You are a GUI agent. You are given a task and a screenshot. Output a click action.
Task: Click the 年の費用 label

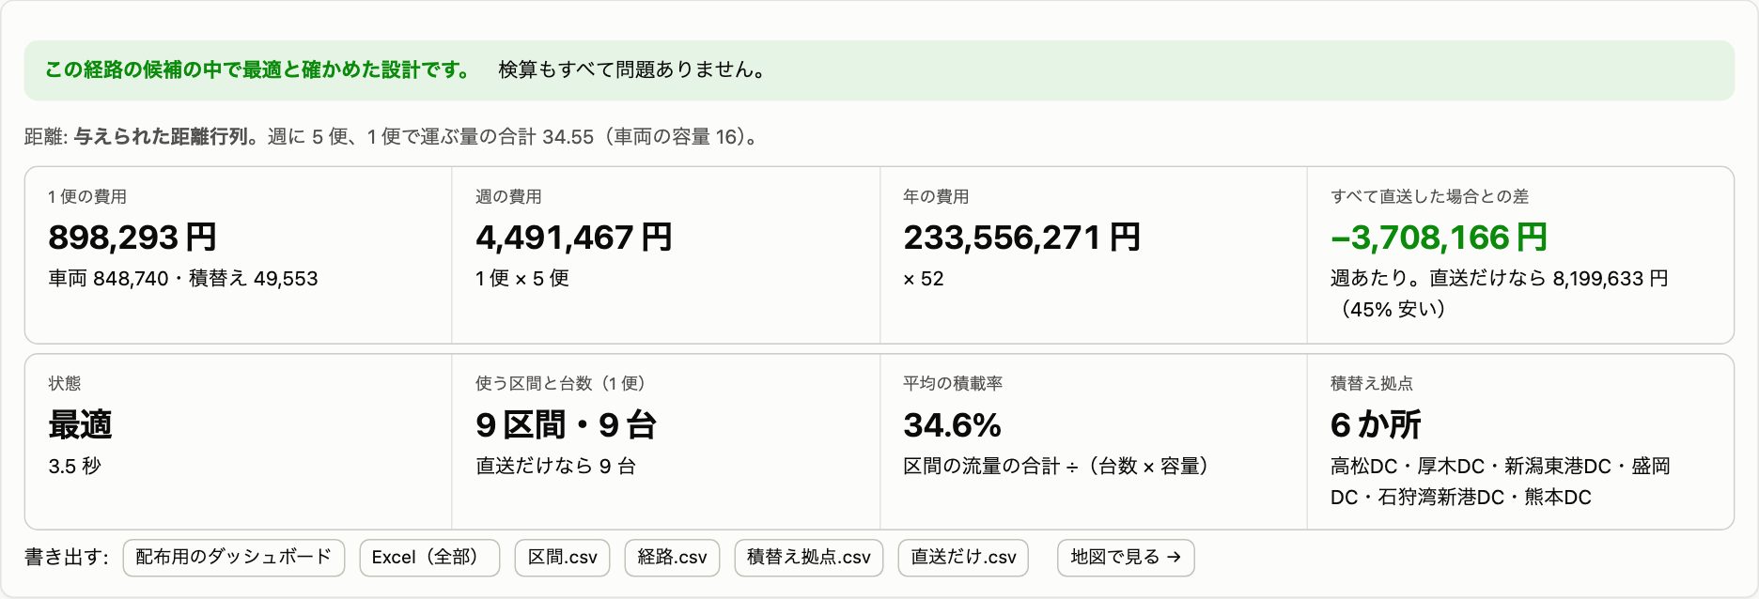coord(936,196)
